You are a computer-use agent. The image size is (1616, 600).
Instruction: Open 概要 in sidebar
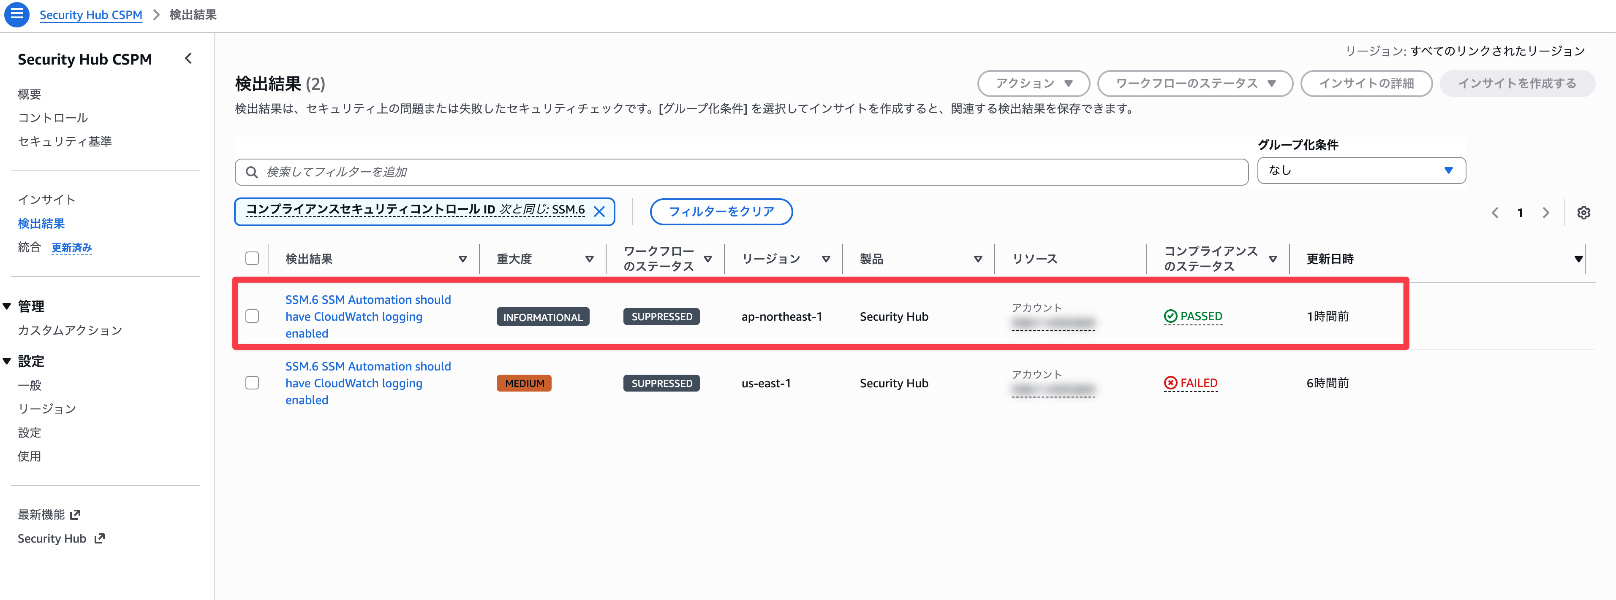coord(30,94)
